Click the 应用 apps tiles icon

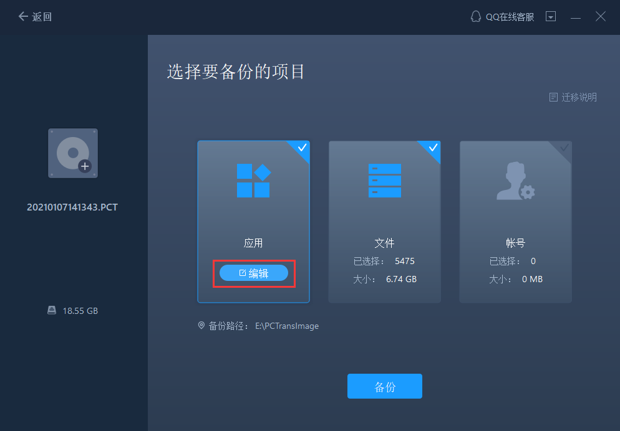pyautogui.click(x=253, y=181)
